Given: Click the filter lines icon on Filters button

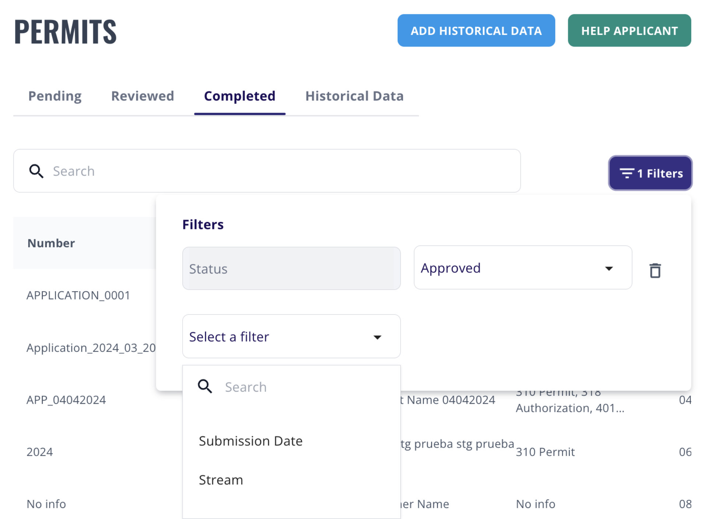Looking at the screenshot, I should click(626, 173).
